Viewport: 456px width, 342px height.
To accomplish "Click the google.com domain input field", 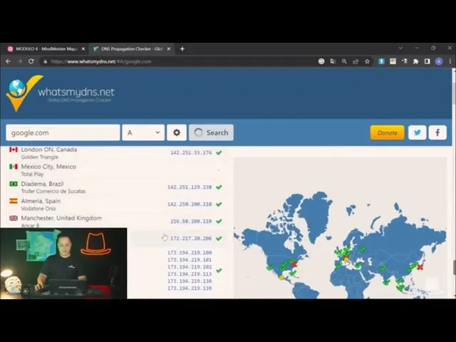I will click(x=63, y=133).
